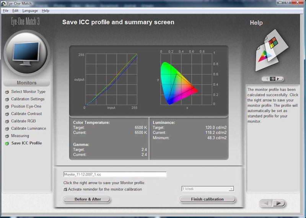Open the 1 Week reminder dropdown
The image size is (306, 218).
click(208, 189)
